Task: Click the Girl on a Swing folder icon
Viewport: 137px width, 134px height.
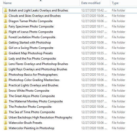Action: pos(5,48)
